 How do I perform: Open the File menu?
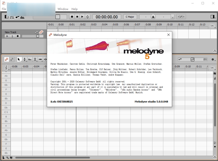(x=4, y=9)
